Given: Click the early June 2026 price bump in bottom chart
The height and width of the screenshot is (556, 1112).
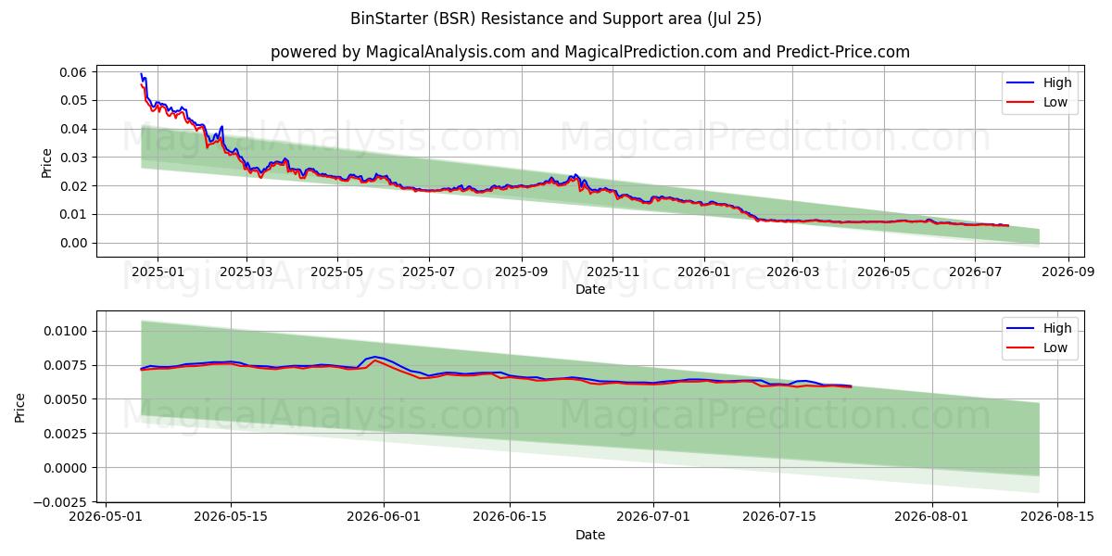Looking at the screenshot, I should coord(374,357).
